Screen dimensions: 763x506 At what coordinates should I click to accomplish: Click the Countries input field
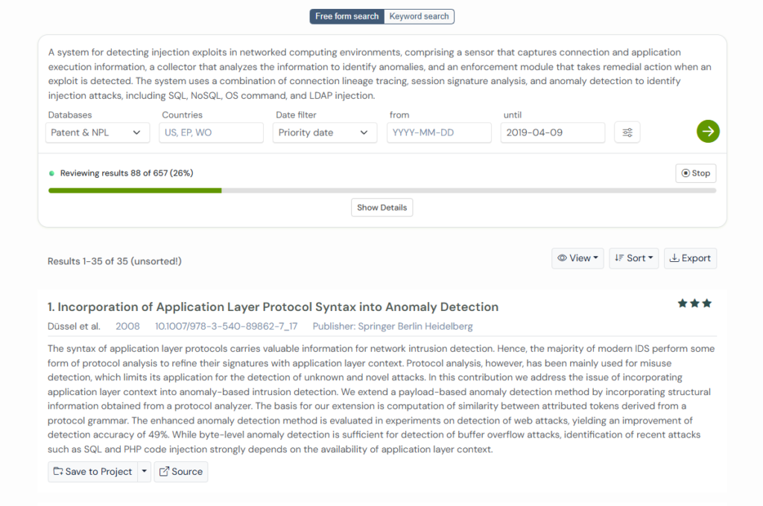211,132
